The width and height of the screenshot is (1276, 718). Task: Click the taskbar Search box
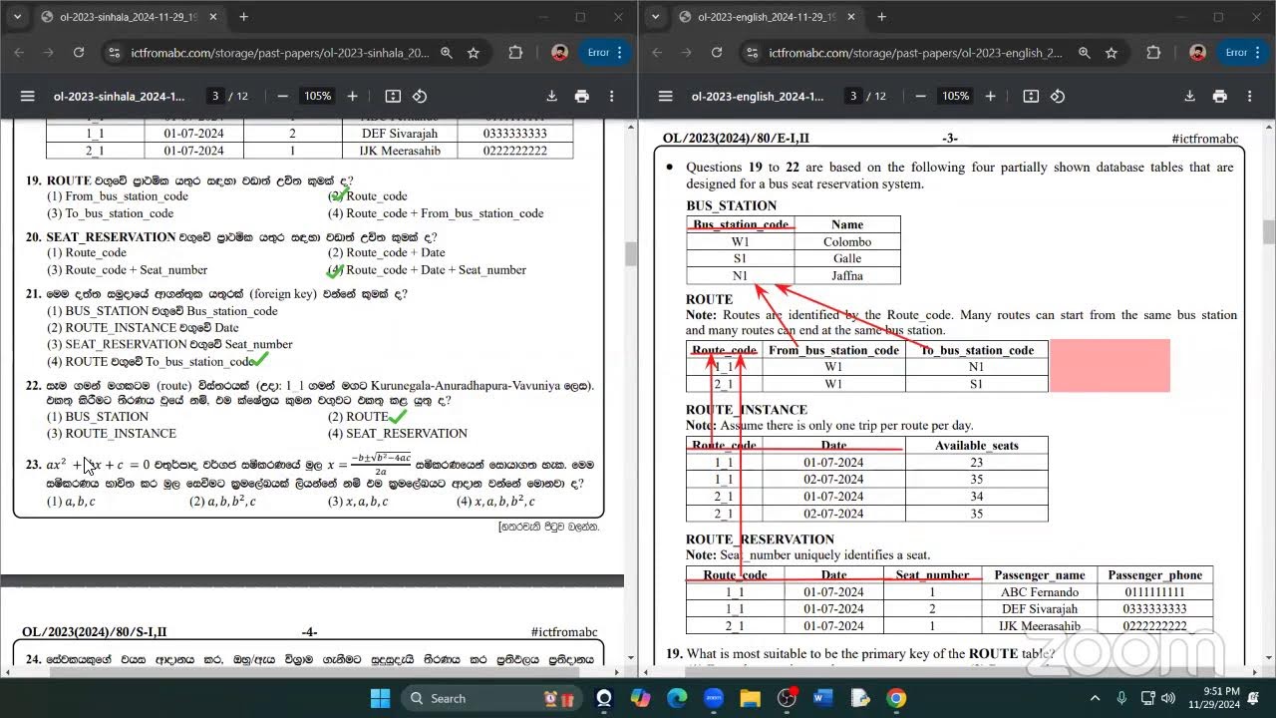click(x=490, y=698)
